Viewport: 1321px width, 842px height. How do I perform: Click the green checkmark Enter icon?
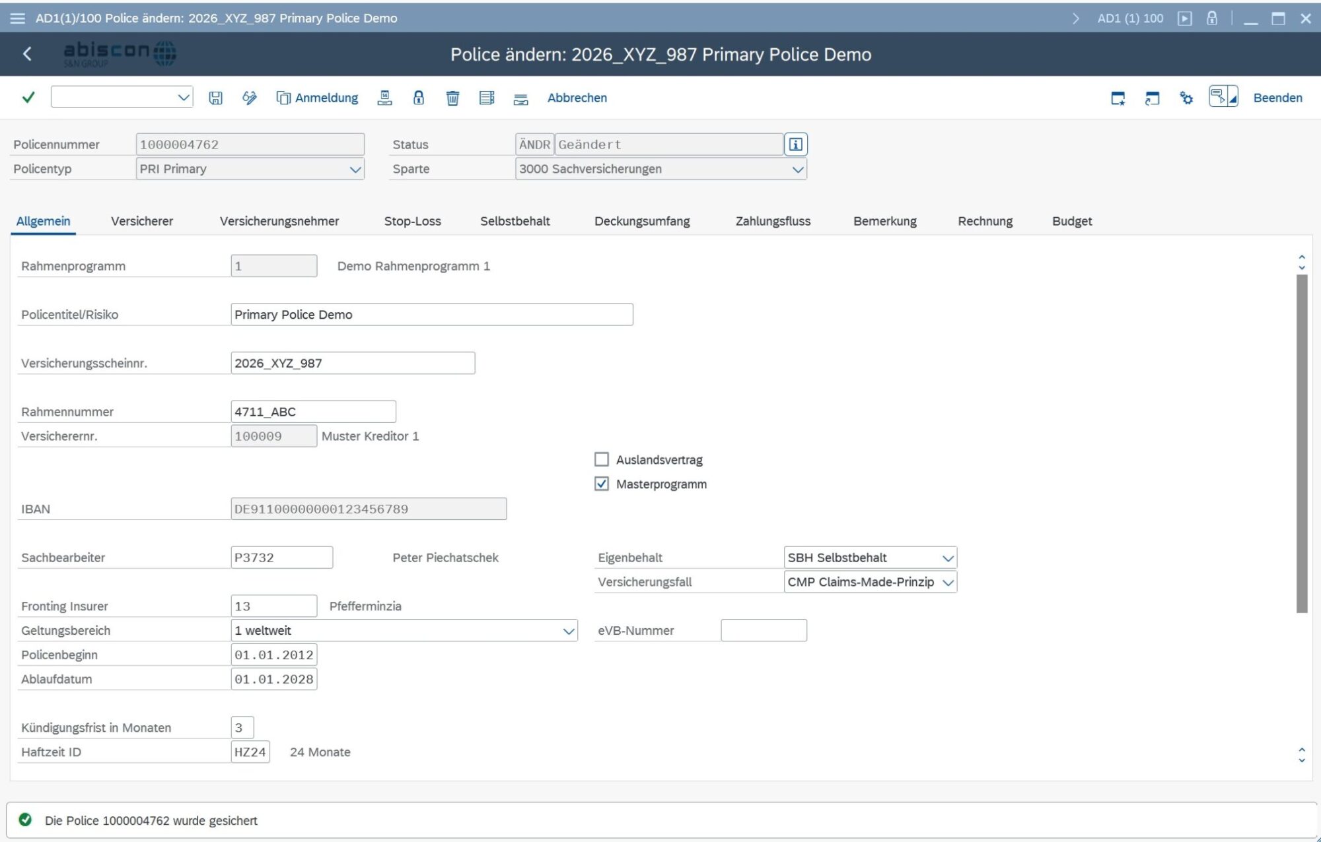pos(28,98)
